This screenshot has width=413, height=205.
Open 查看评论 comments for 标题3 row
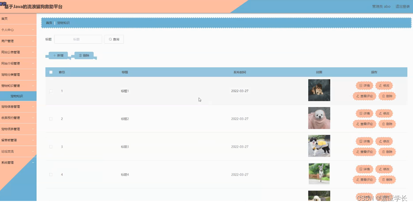coord(365,152)
